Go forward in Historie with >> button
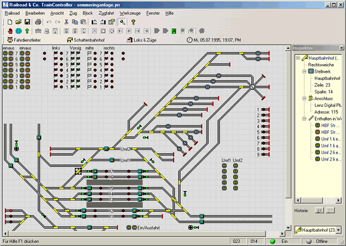The width and height of the screenshot is (346, 246). pos(330,210)
